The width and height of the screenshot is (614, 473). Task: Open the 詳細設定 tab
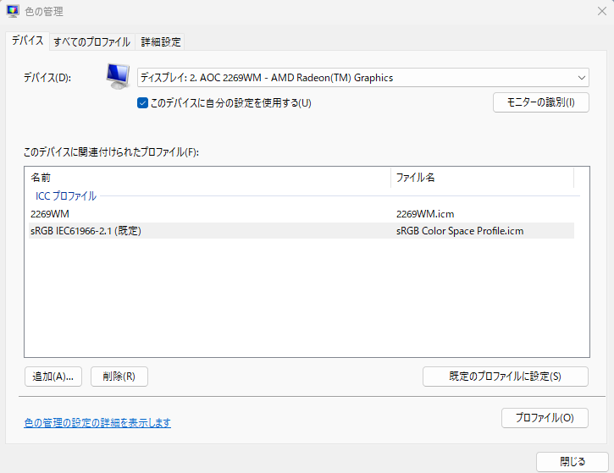(x=161, y=41)
